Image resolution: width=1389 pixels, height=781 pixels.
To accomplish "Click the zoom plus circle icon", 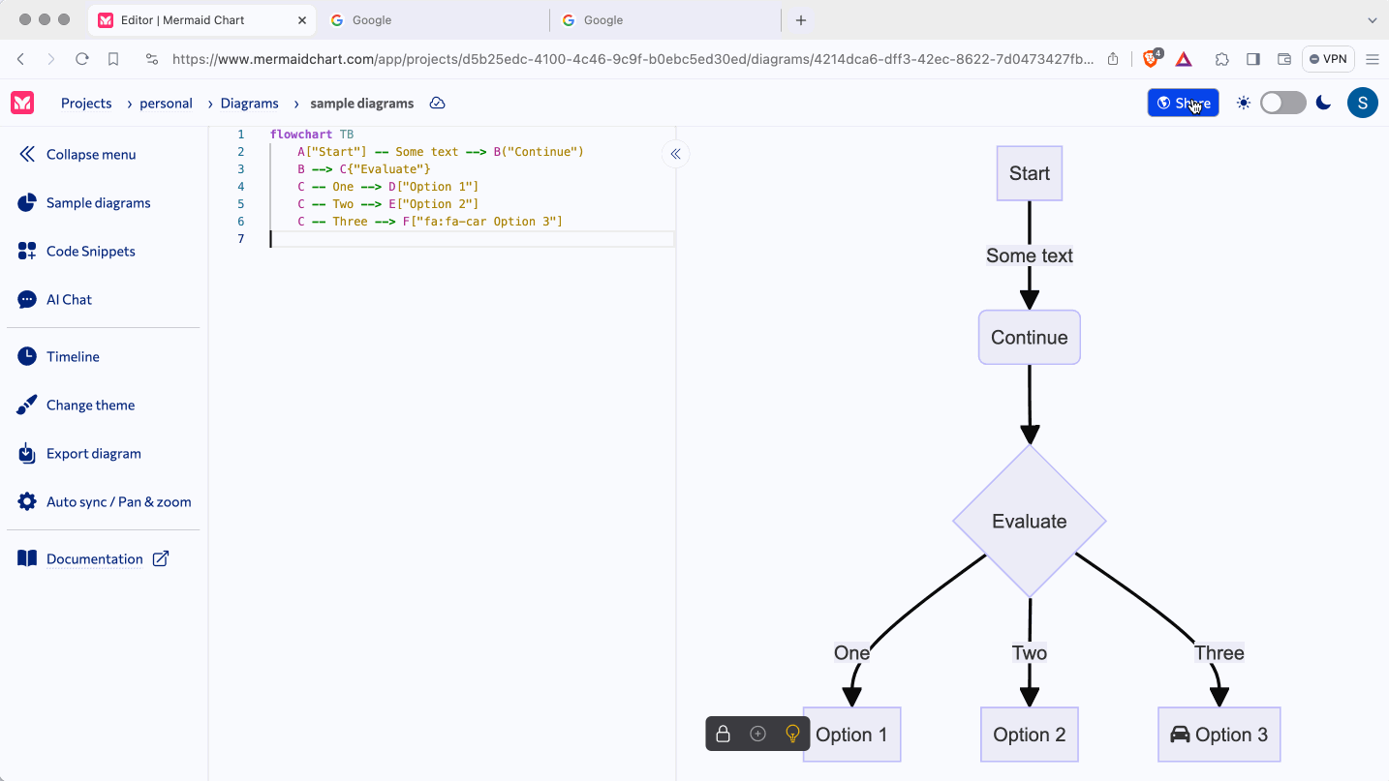I will point(757,734).
